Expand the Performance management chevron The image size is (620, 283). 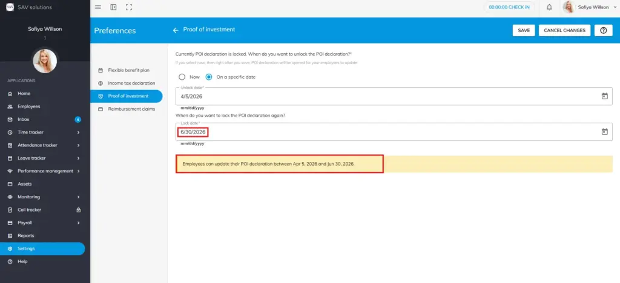click(78, 171)
